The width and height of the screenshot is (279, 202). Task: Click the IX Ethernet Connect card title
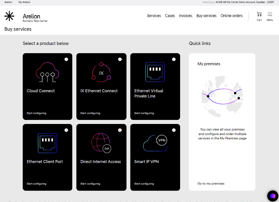click(99, 91)
